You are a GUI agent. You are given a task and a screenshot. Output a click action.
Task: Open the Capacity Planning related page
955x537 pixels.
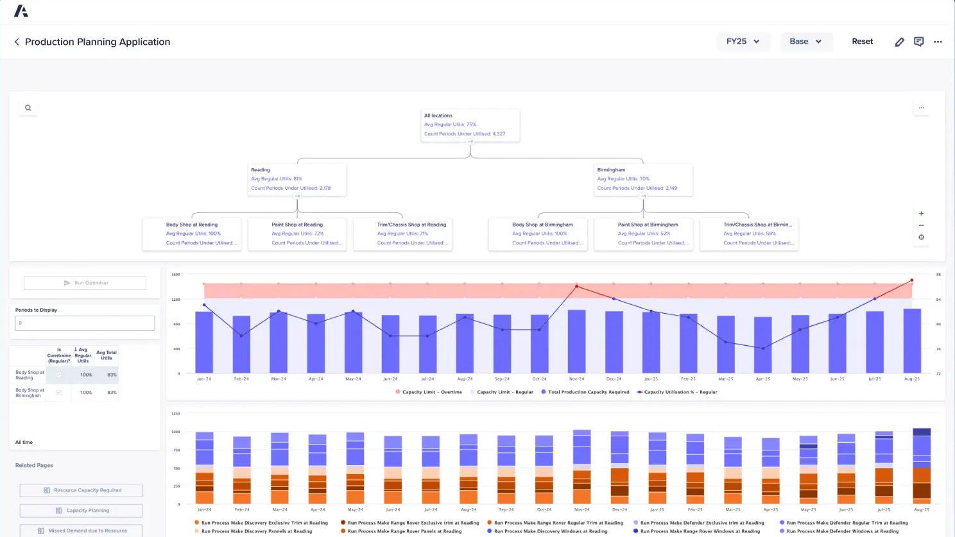80,510
